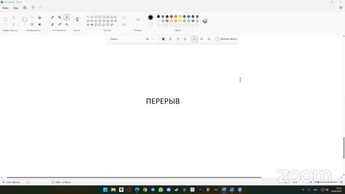
Task: Open the shape outline dropdown
Action: coord(125,17)
